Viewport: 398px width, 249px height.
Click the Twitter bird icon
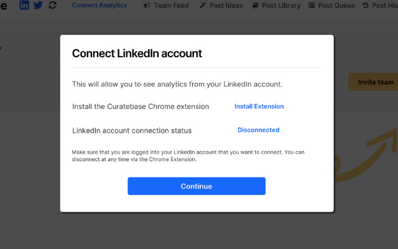pos(38,5)
